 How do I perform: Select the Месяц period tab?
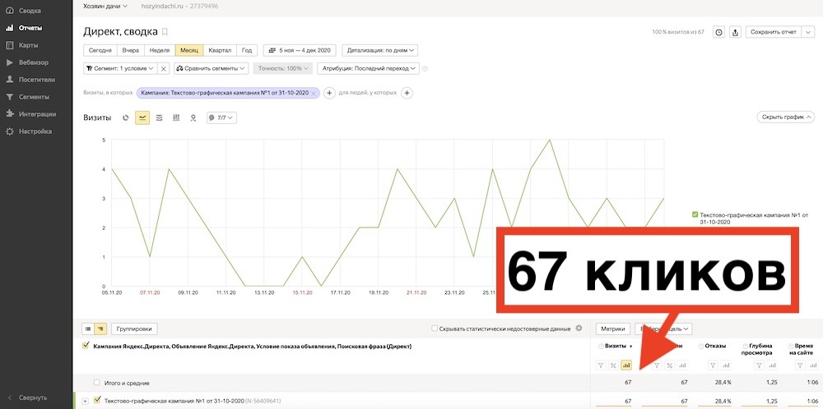[x=189, y=51]
